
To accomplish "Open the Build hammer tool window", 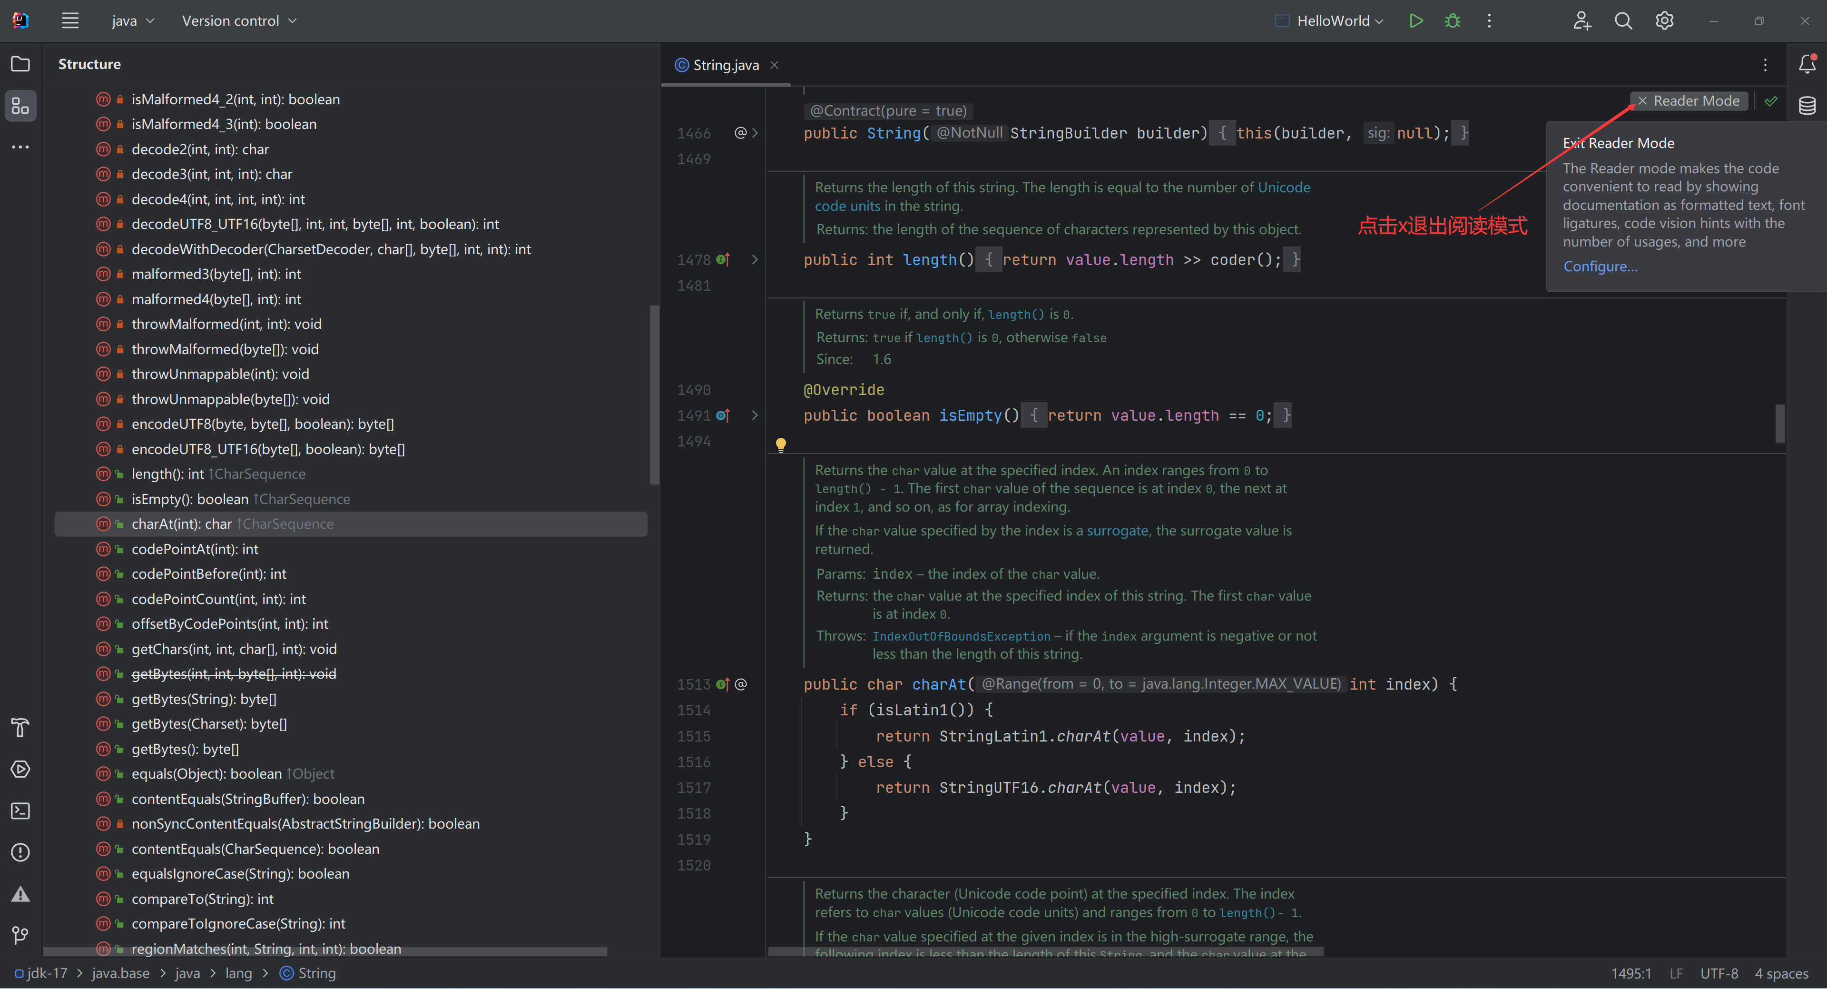I will click(20, 727).
